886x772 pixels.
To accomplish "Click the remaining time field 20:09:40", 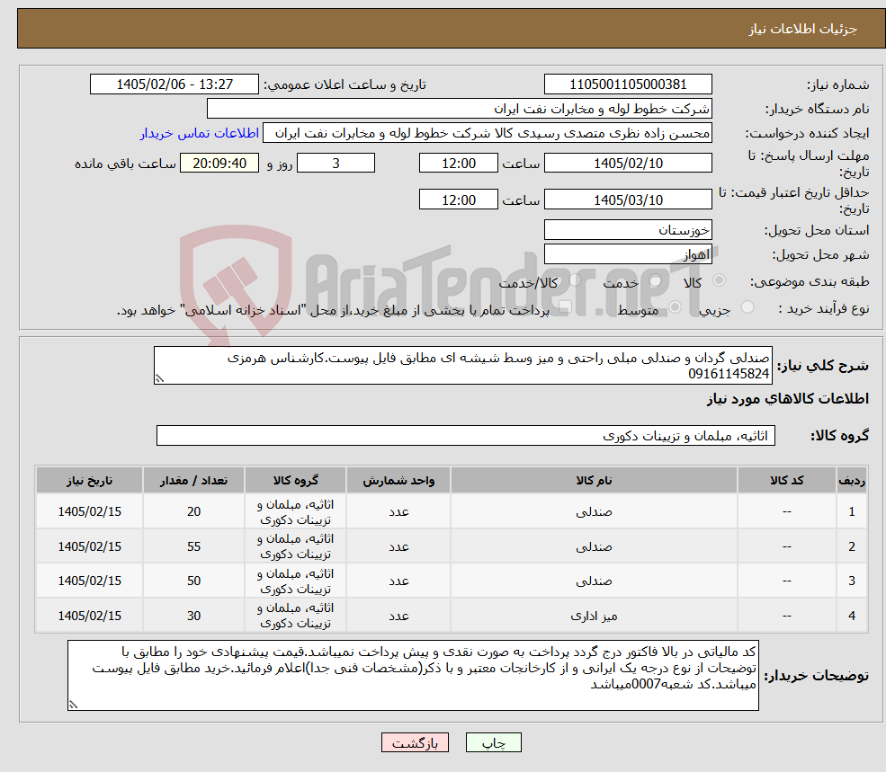I will [219, 164].
